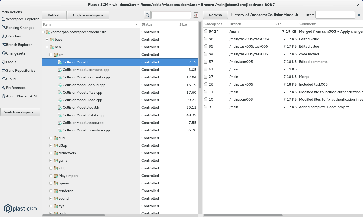Open Sync Repositories view
The width and height of the screenshot is (363, 217).
tap(18, 70)
